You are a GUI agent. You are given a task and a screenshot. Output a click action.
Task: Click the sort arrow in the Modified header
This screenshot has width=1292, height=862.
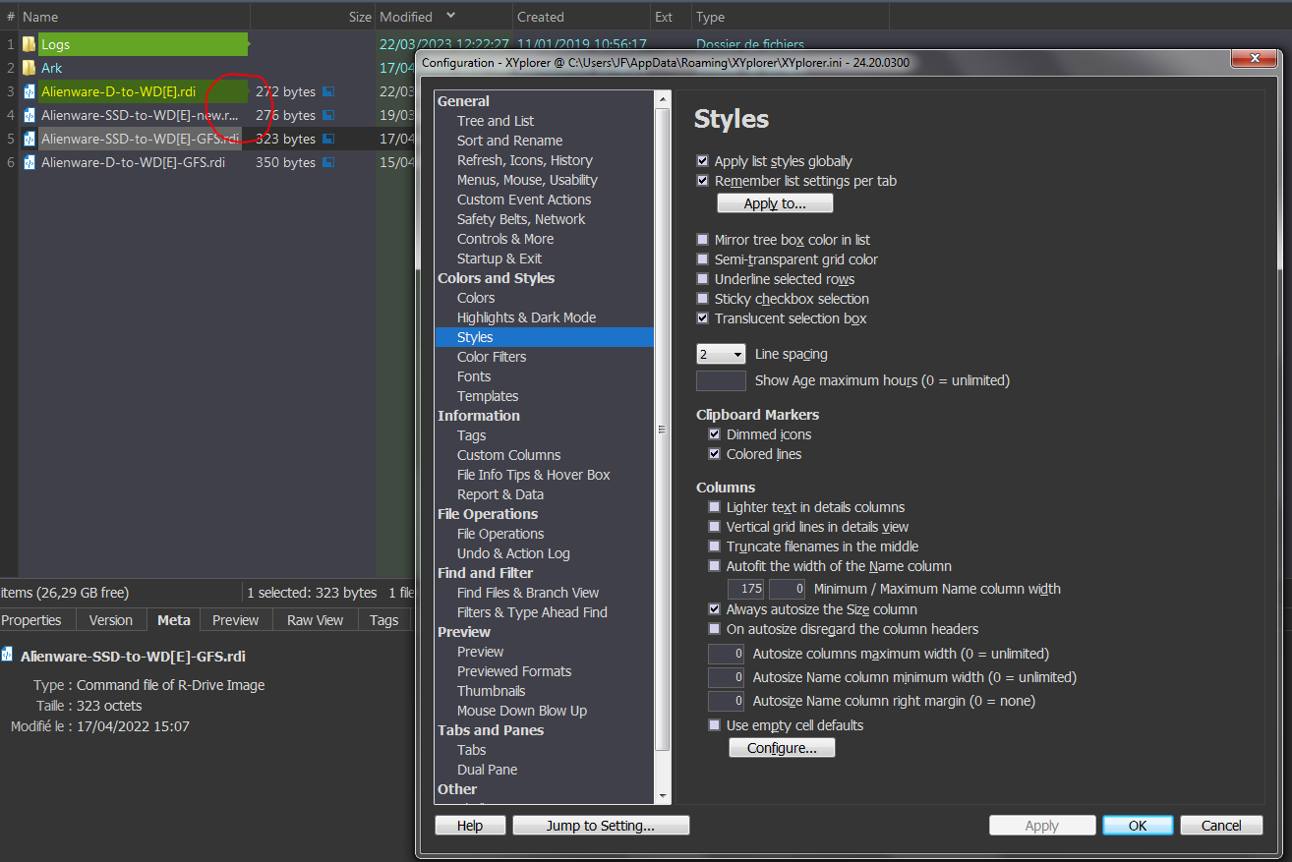coord(450,16)
